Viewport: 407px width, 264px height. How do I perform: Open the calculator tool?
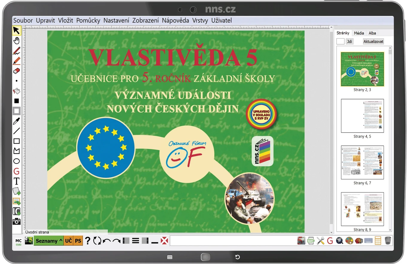(378, 240)
